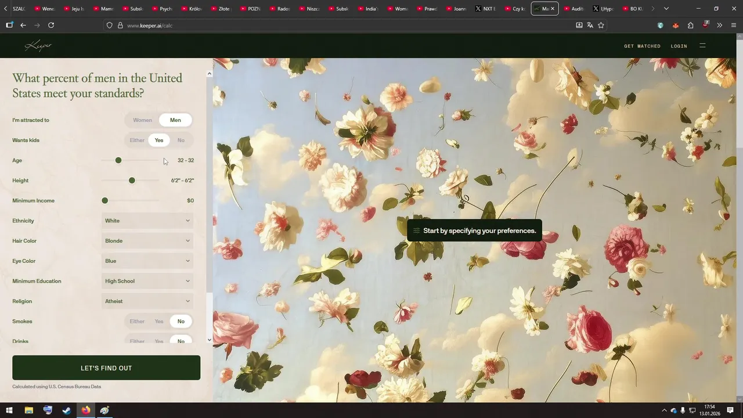
Task: Open the Ethnicity dropdown showing White
Action: 147,221
